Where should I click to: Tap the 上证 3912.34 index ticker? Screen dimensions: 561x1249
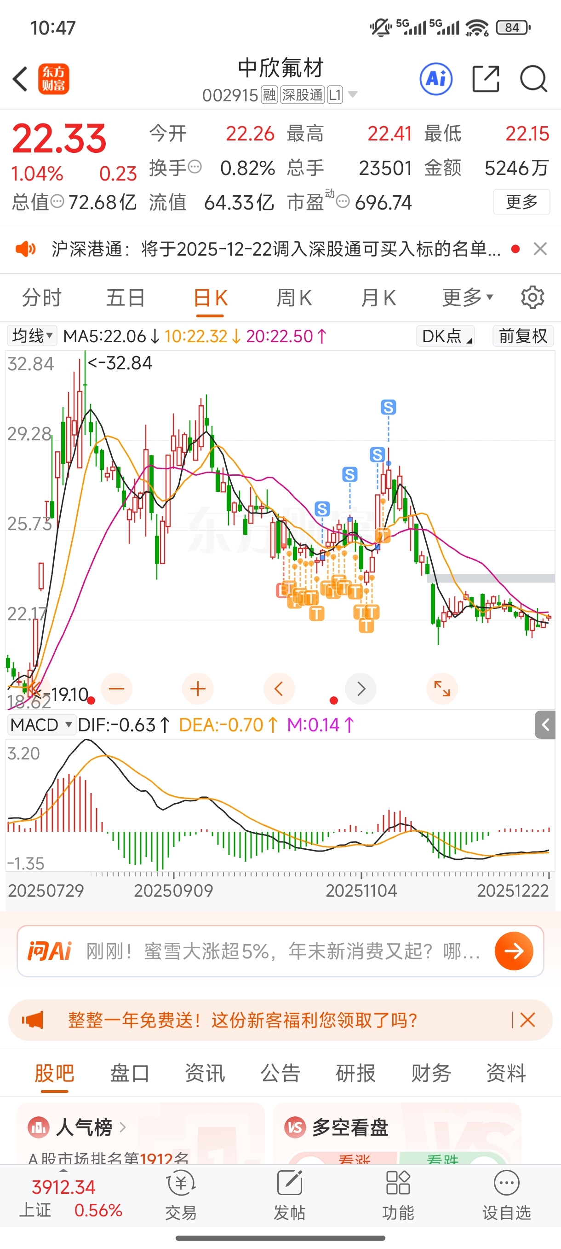coord(71,1197)
